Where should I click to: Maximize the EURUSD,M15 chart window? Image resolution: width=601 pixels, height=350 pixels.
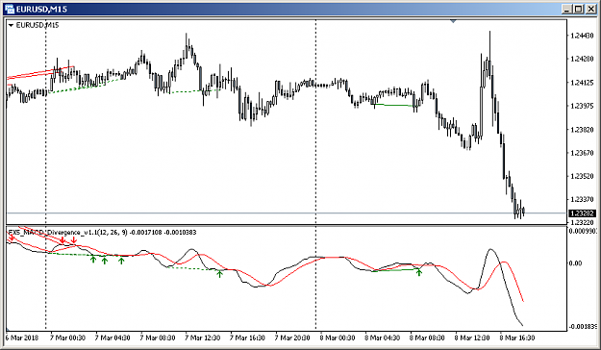578,9
